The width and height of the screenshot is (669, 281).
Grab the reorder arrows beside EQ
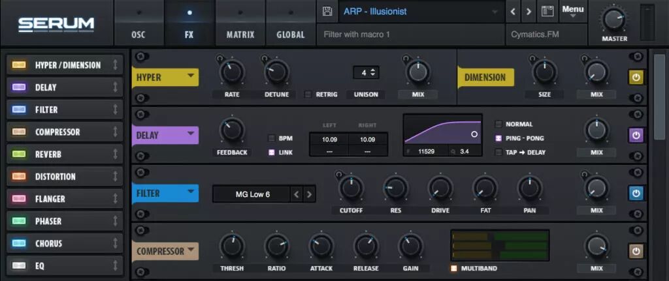click(115, 265)
